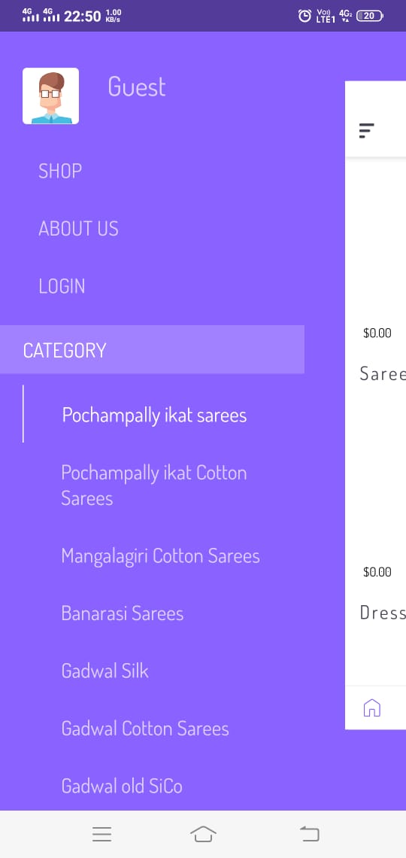Screen dimensions: 406x858
Task: Open the SHOP menu item
Action: [60, 172]
